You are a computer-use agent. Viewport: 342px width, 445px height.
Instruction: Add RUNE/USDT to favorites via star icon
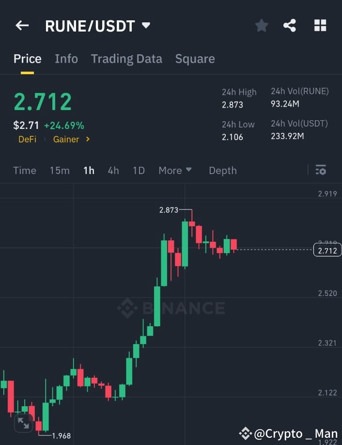262,25
